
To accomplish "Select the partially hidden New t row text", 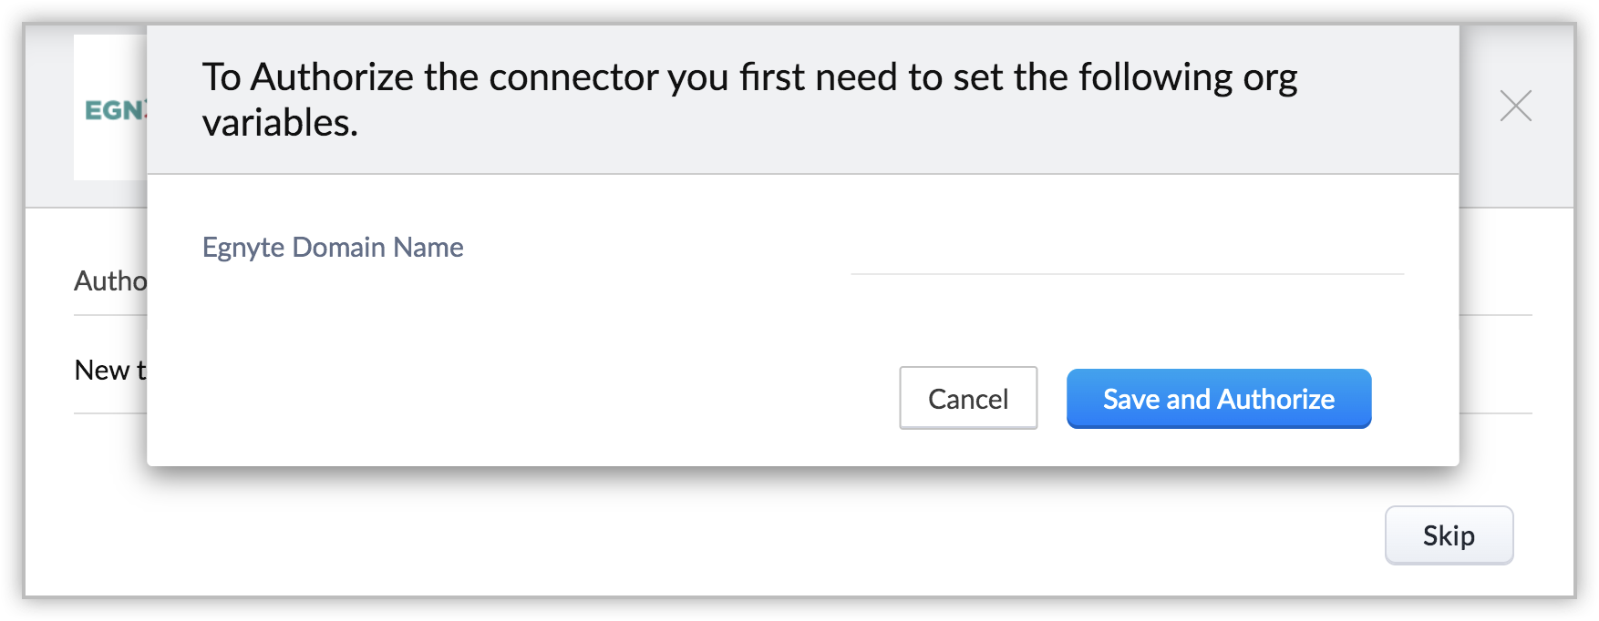I will (x=109, y=371).
